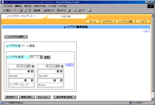Viewport: 155px width, 105px height.
Task: Click the Sample portlet name box
Action: click(21, 76)
